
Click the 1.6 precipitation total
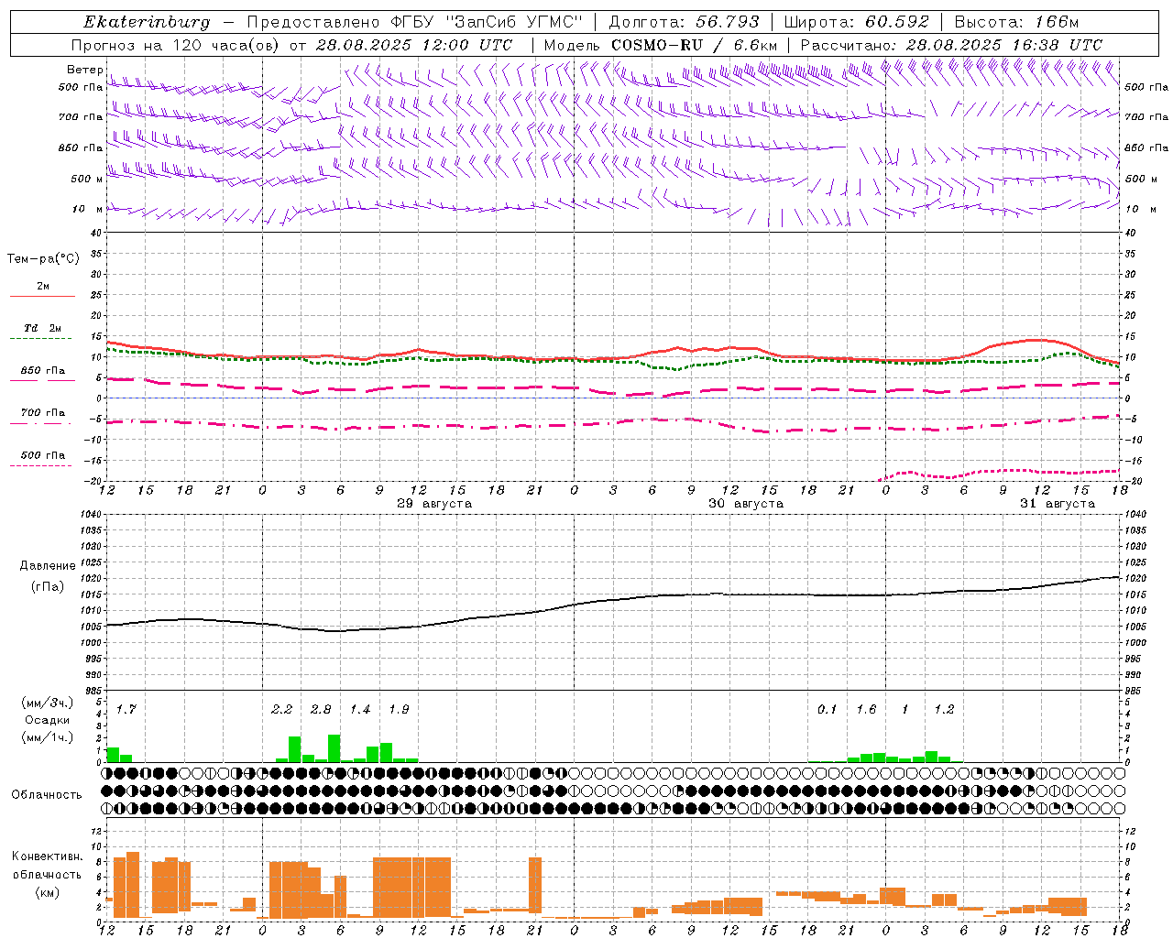(x=866, y=710)
